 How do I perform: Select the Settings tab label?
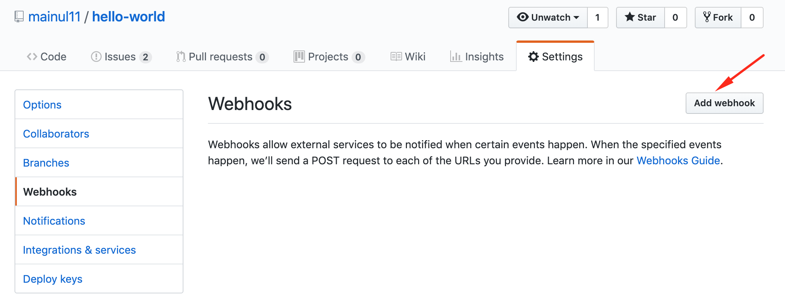click(x=562, y=57)
